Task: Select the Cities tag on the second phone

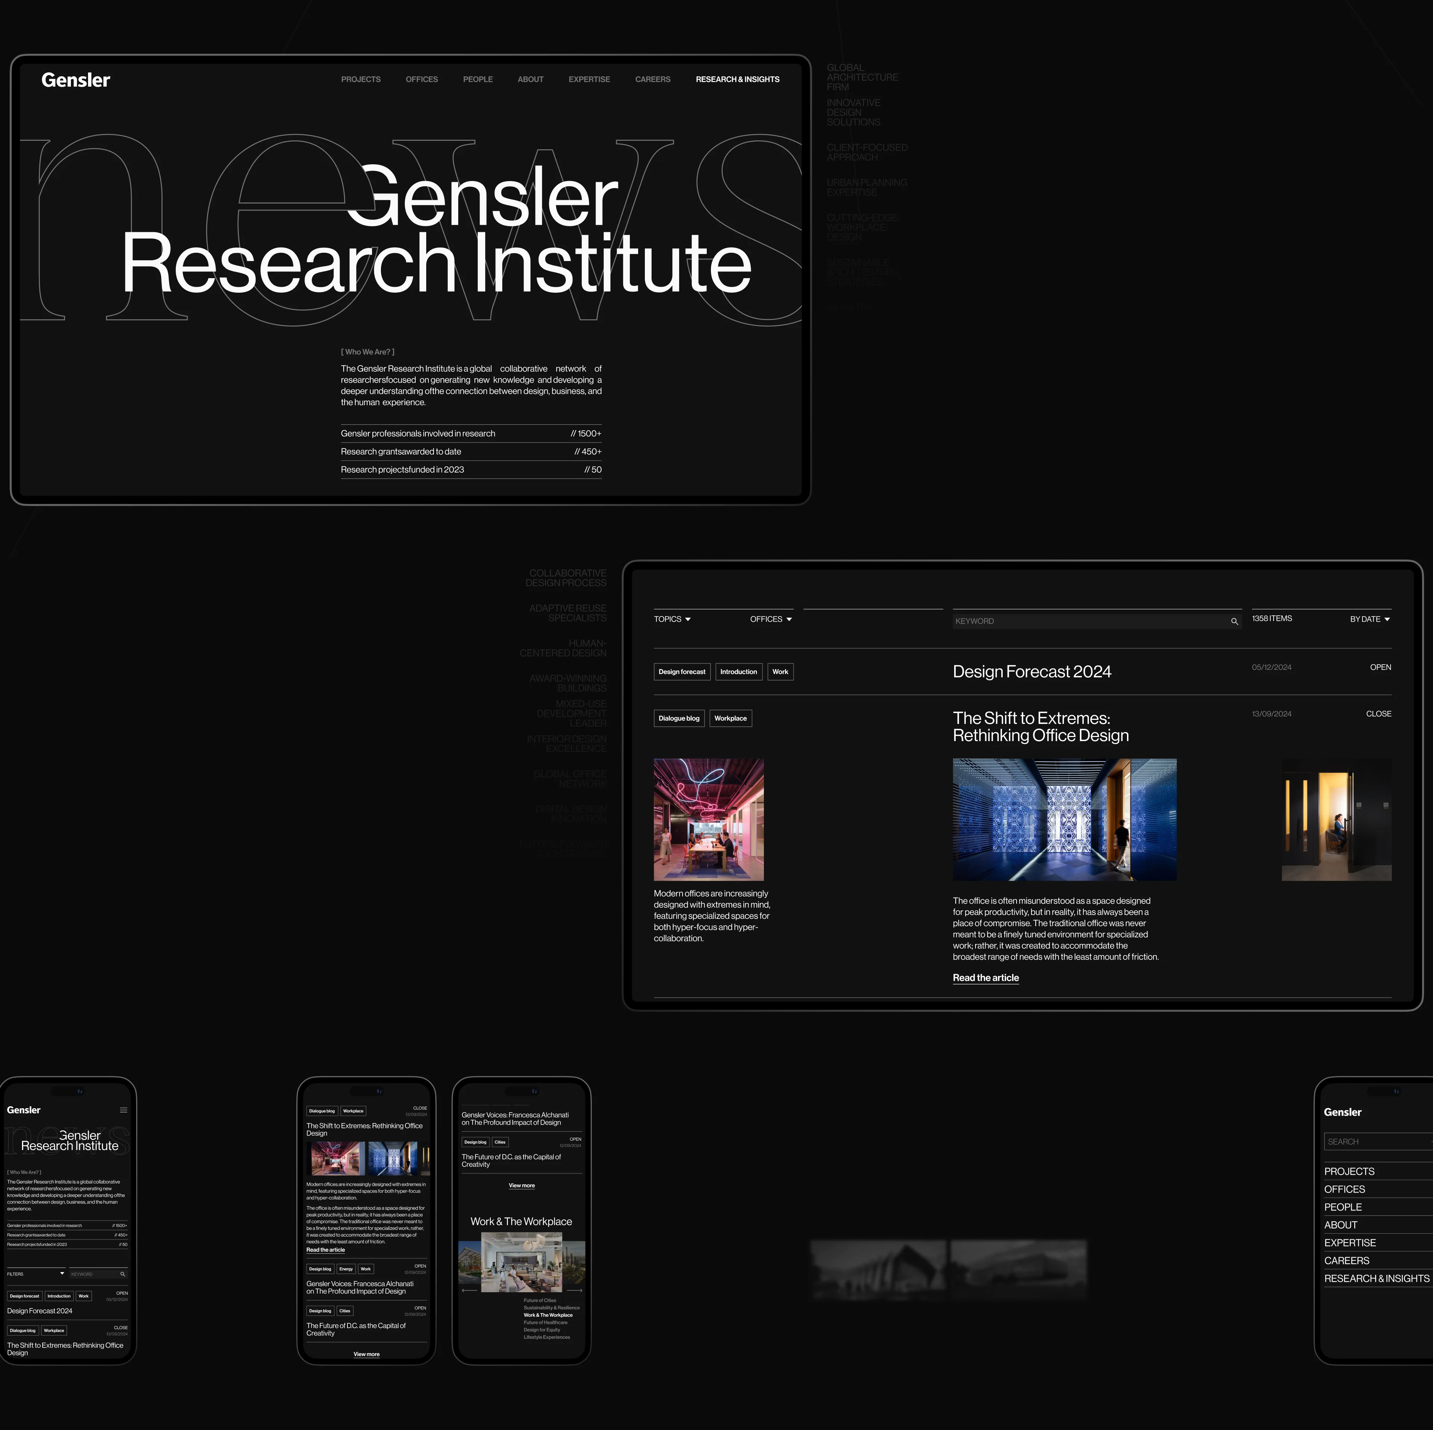Action: click(345, 1311)
